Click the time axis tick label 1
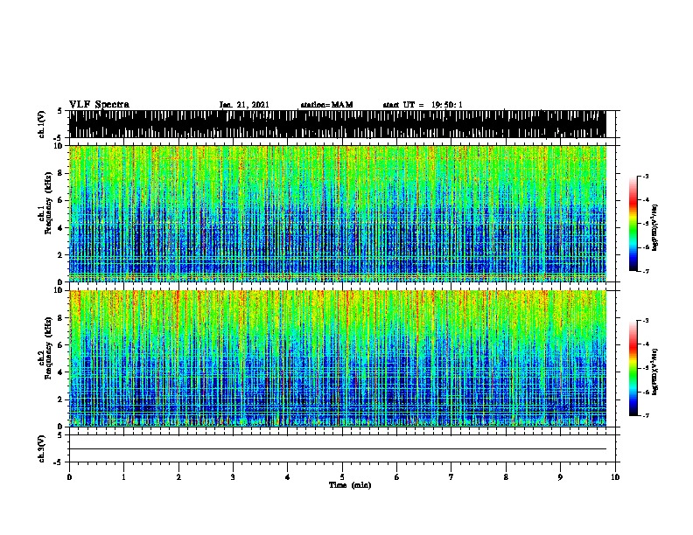The image size is (693, 535). coord(123,477)
